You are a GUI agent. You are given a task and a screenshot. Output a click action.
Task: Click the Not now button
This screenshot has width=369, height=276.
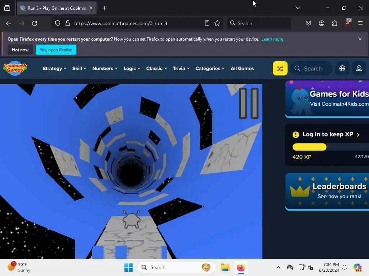tap(20, 50)
